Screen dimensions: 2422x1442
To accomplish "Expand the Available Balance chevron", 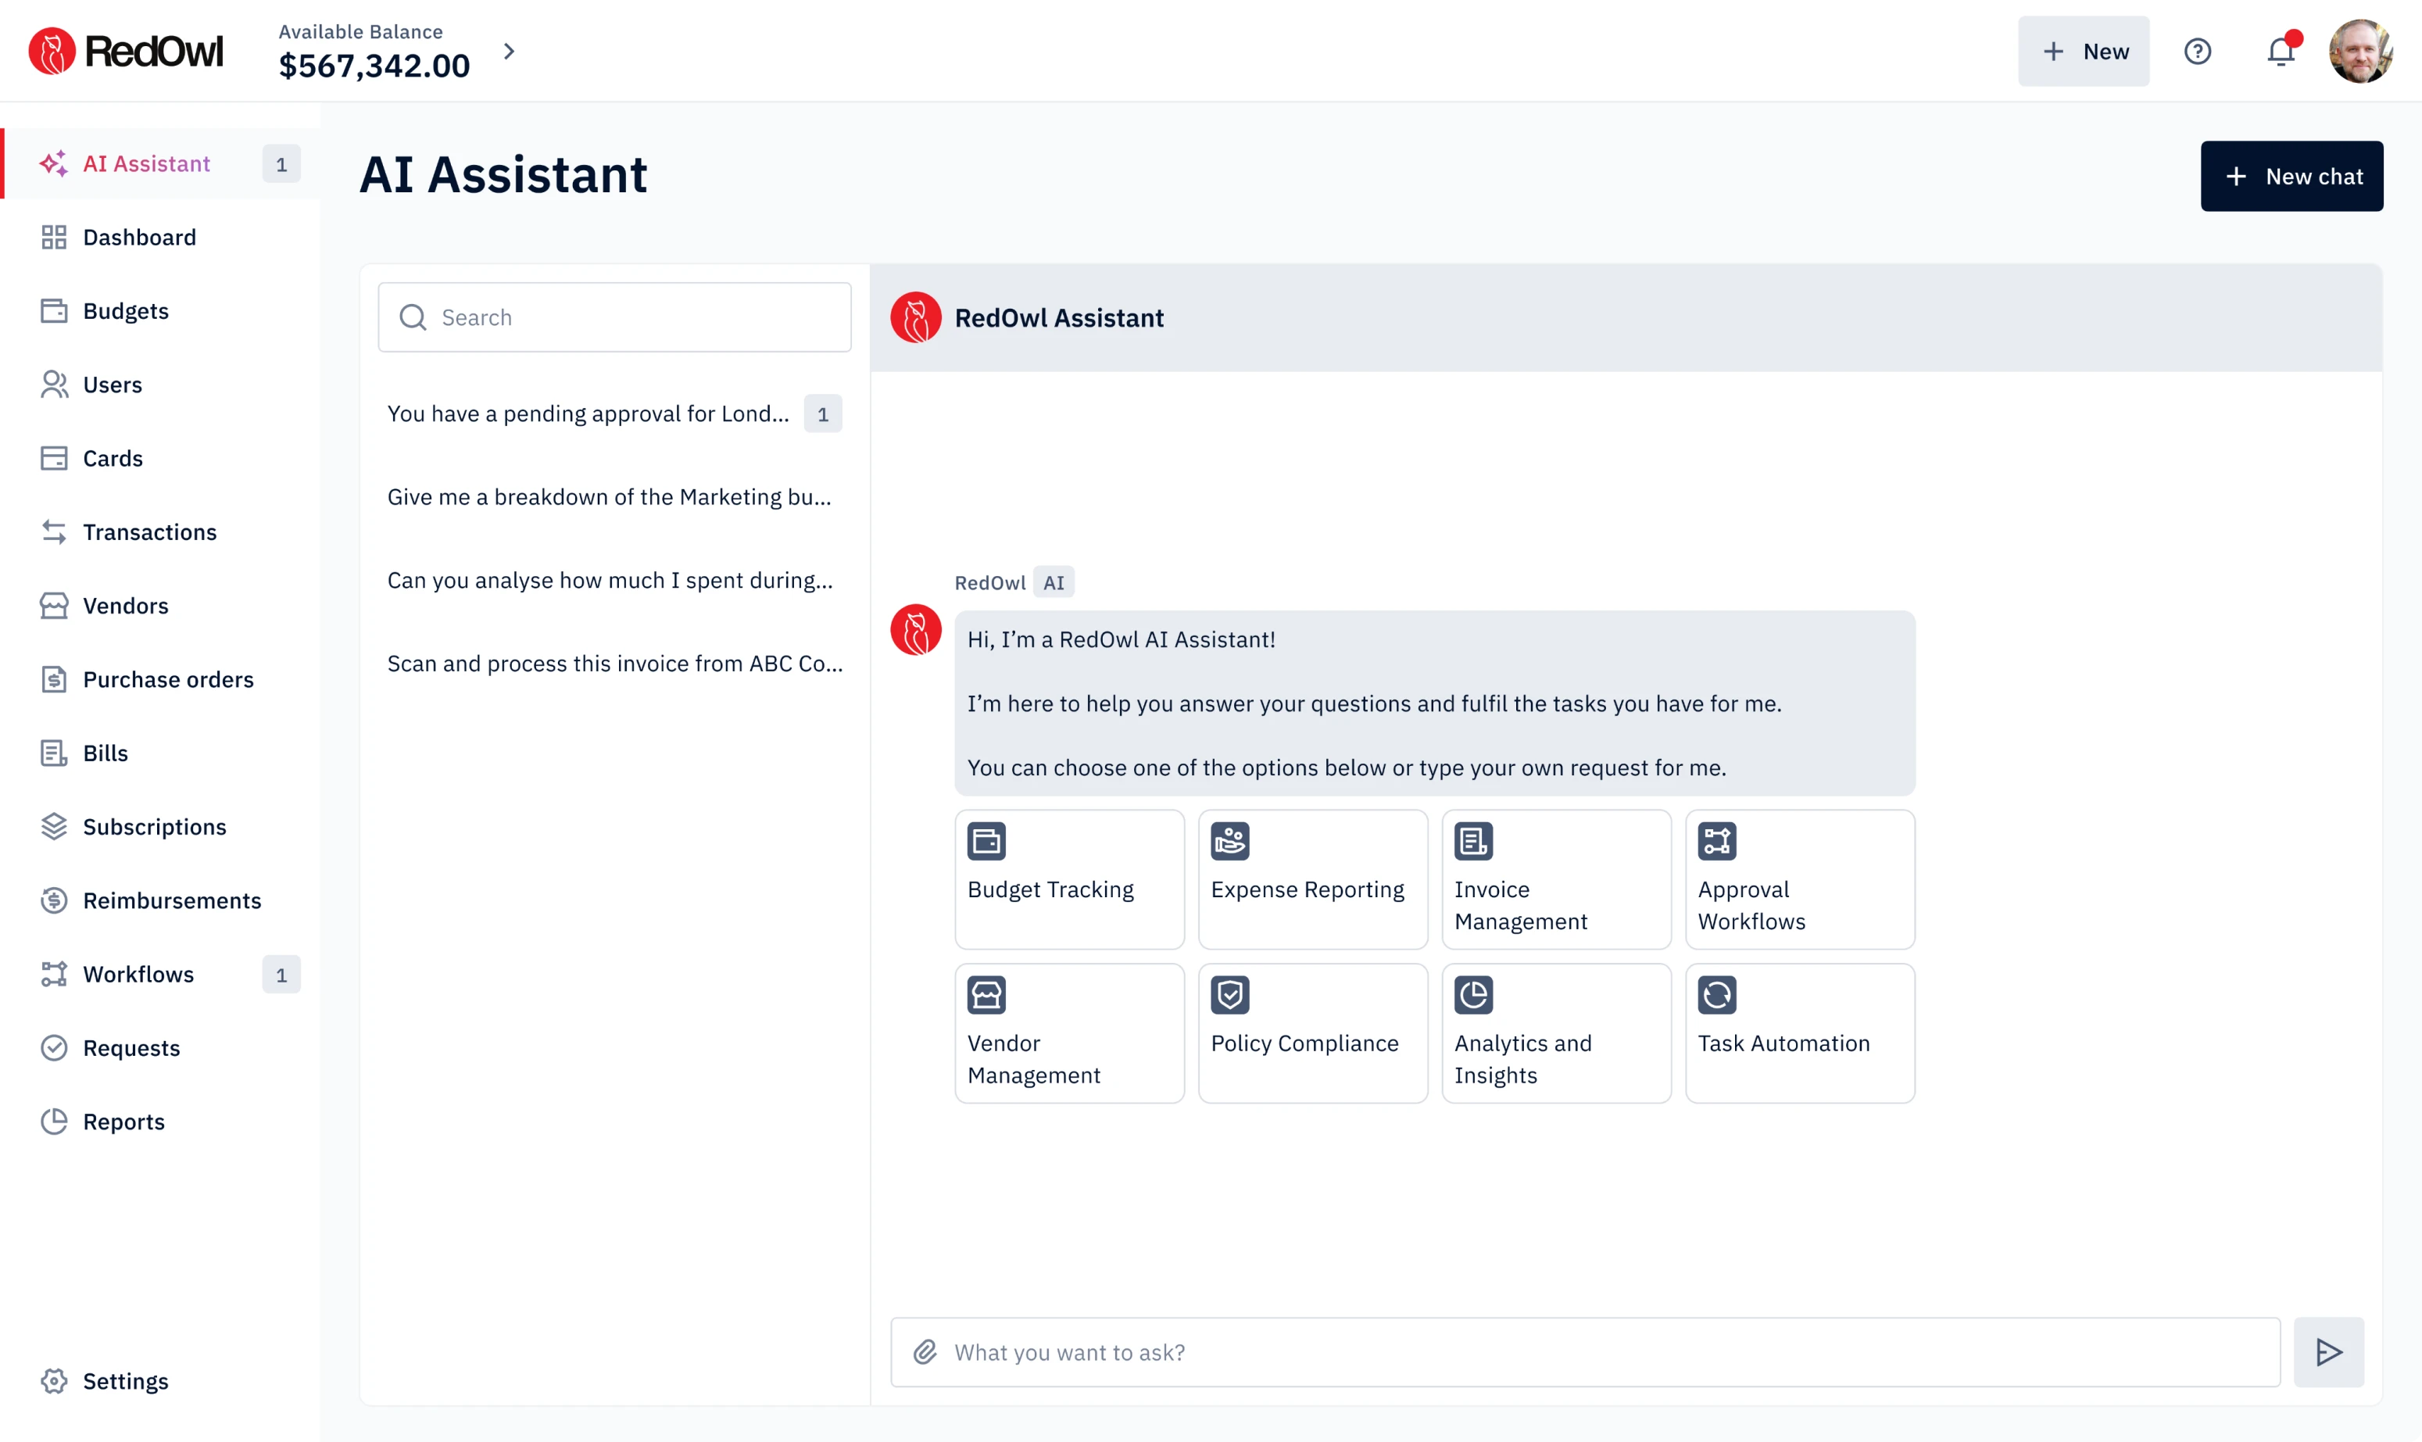I will 509,51.
